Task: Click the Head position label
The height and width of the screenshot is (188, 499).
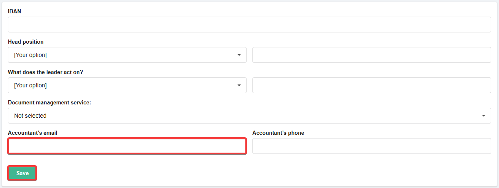Action: pos(26,42)
